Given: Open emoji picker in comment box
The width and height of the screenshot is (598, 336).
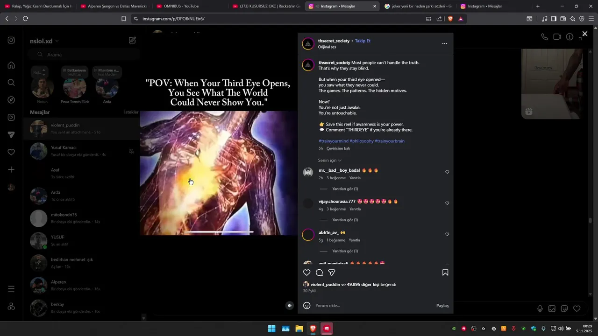Looking at the screenshot, I should click(x=307, y=306).
